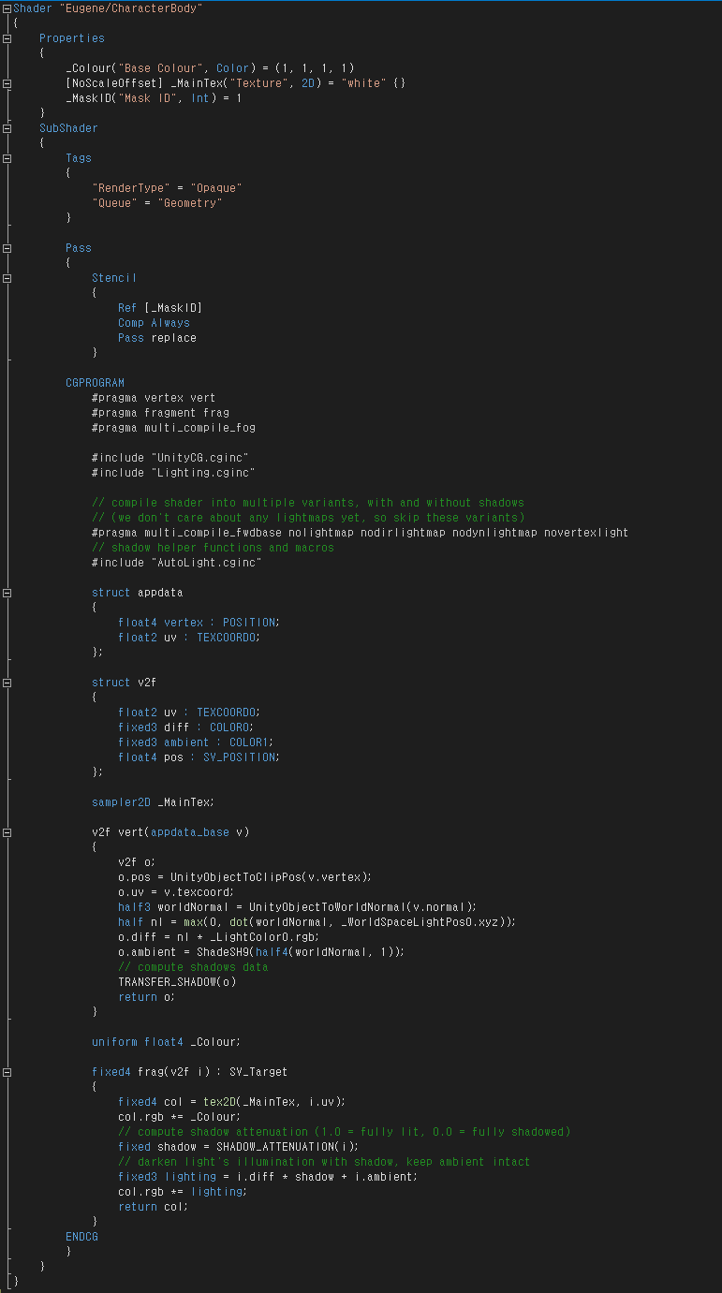This screenshot has width=722, height=1293.
Task: Click the o.ambient = ShadeSH9 line
Action: 261,952
